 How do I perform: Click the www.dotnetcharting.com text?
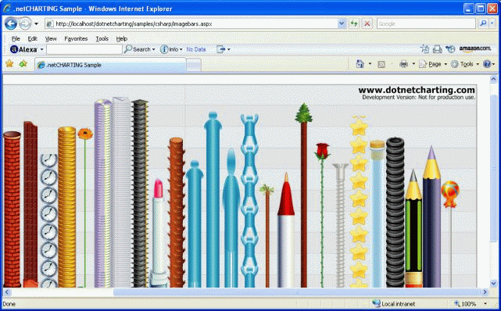(x=417, y=90)
